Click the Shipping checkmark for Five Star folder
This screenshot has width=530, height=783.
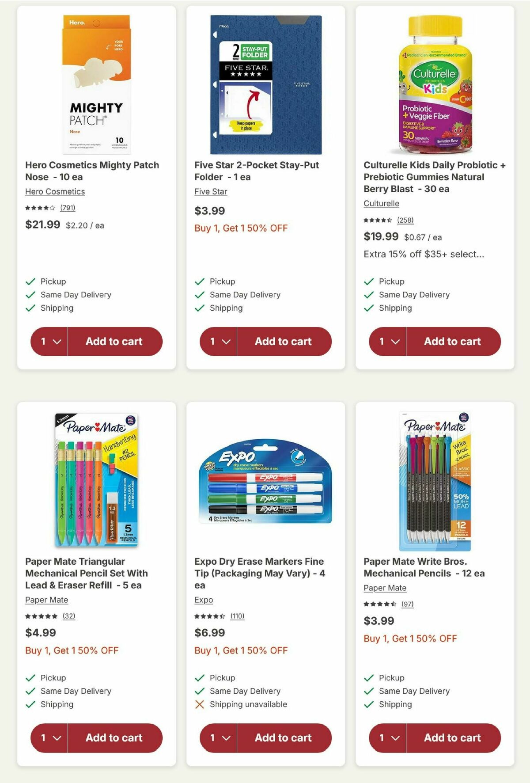coord(200,308)
